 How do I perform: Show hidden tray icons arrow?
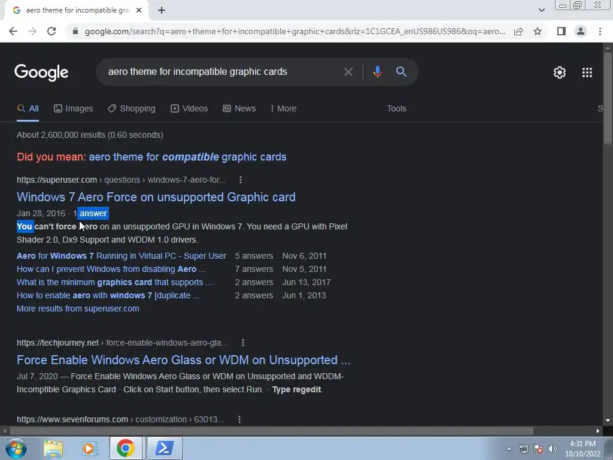509,449
